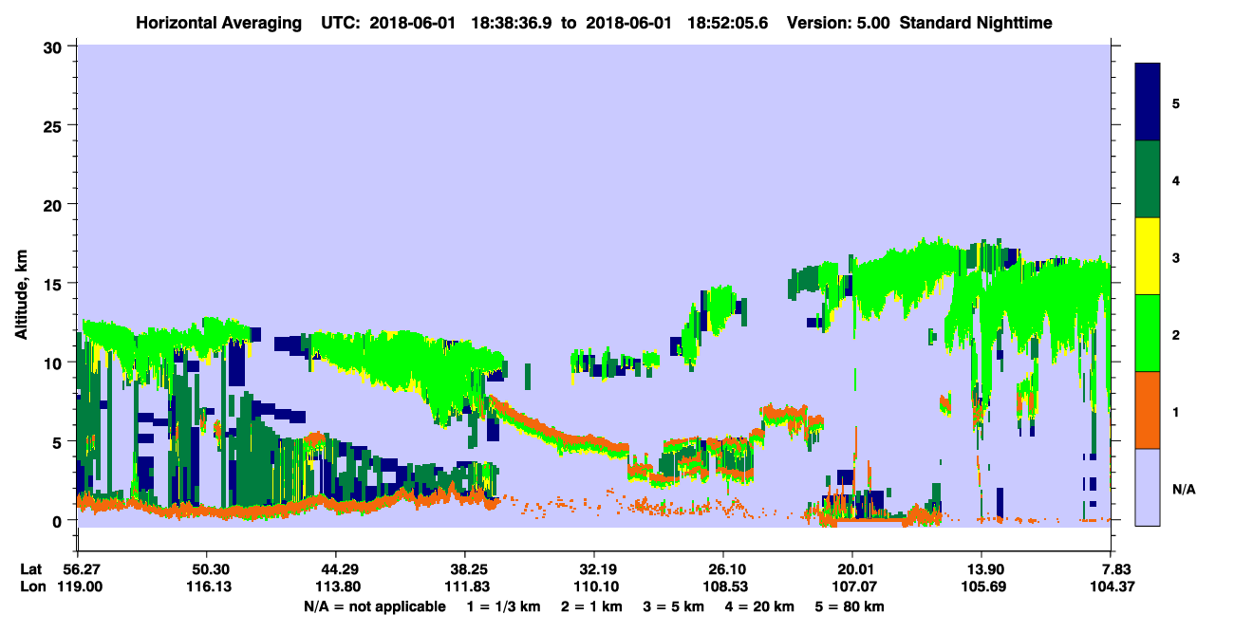Image resolution: width=1234 pixels, height=633 pixels.
Task: Click the bright green colorbar segment labeled 2
Action: click(1148, 333)
